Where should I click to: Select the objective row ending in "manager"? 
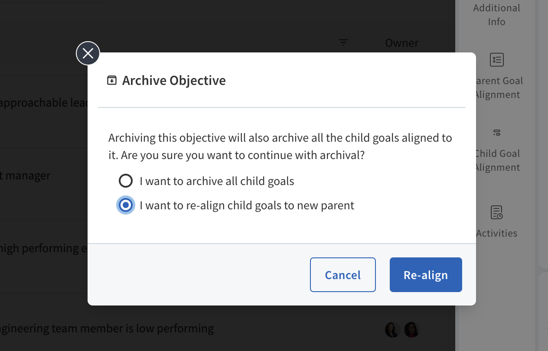click(x=25, y=175)
